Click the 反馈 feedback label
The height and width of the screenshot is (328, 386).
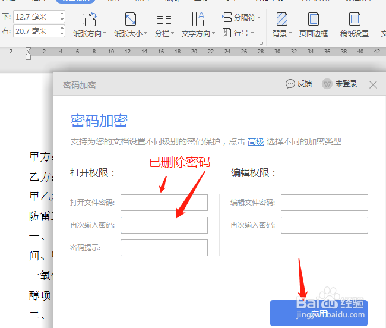(304, 84)
